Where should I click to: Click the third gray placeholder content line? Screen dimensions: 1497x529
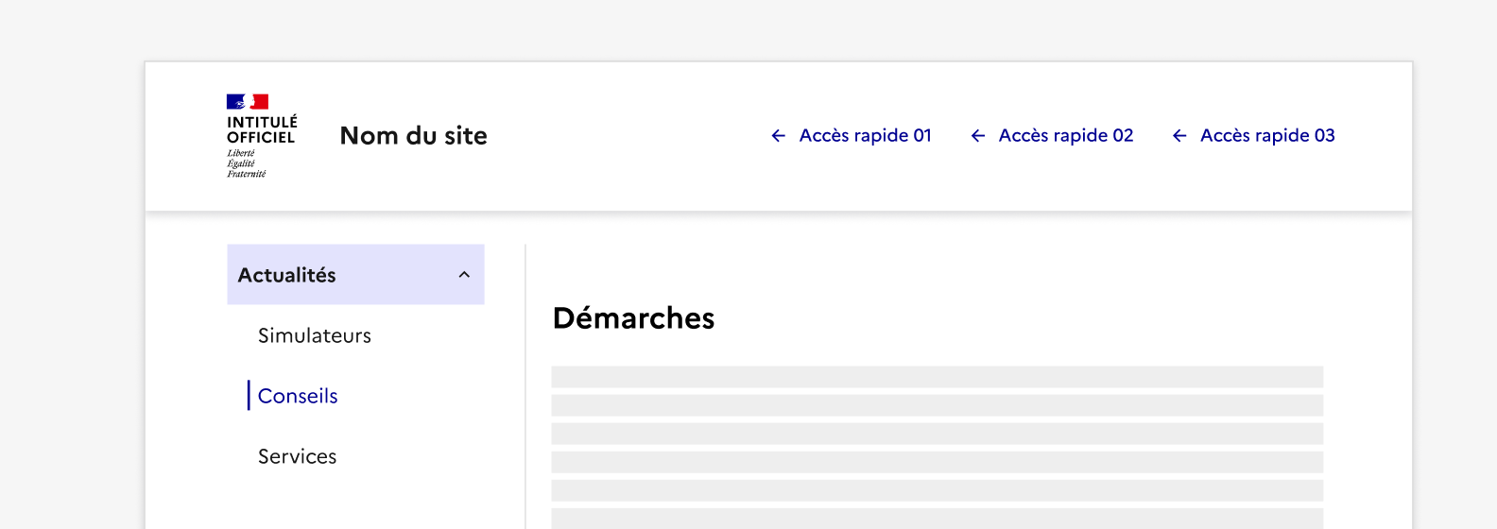(937, 434)
